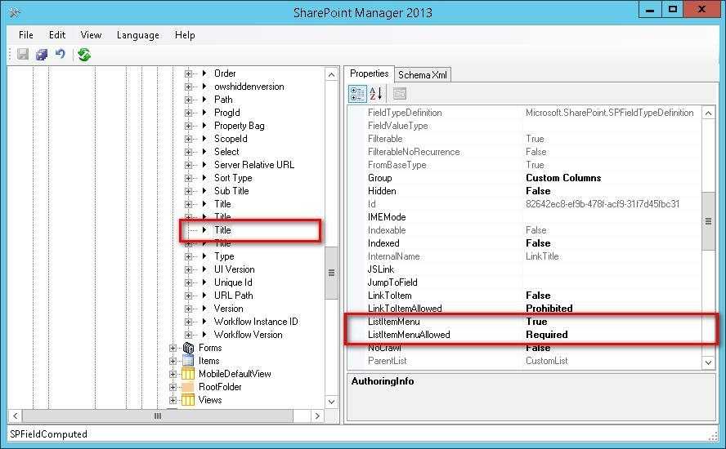Expand the Property Bag node

(x=188, y=126)
